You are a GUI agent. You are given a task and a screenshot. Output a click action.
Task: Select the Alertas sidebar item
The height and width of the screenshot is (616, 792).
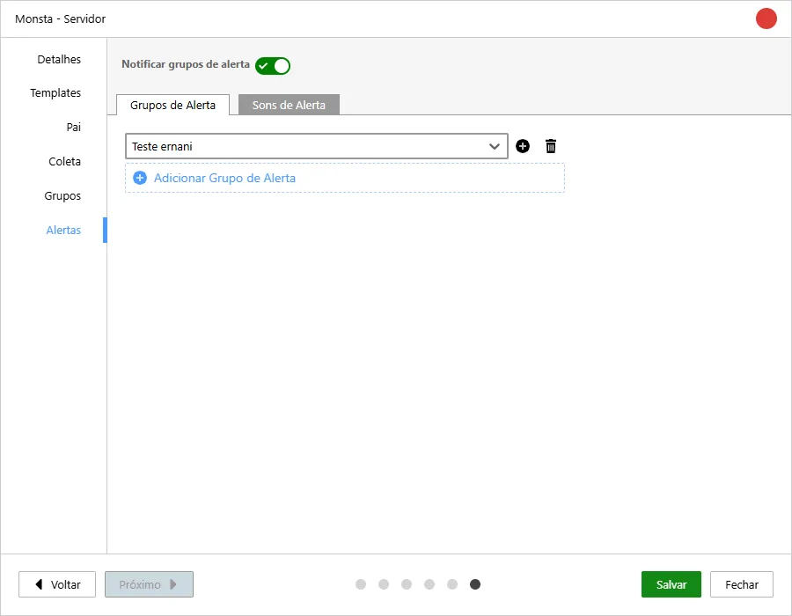(x=63, y=231)
